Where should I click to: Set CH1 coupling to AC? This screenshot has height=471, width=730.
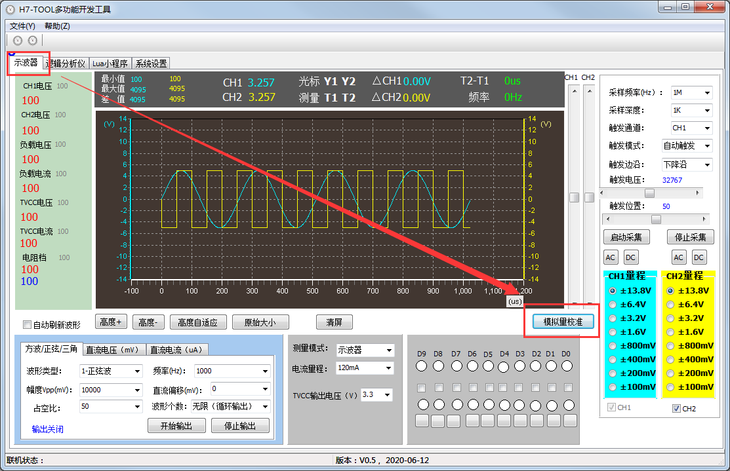(x=611, y=257)
